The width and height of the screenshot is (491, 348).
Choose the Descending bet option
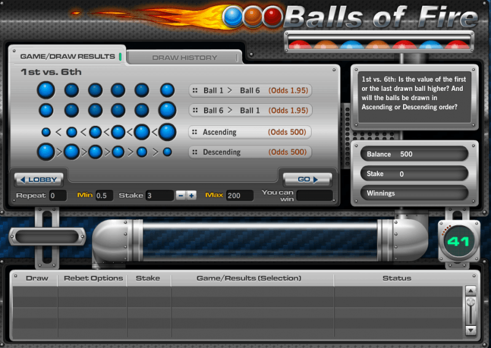pos(249,152)
